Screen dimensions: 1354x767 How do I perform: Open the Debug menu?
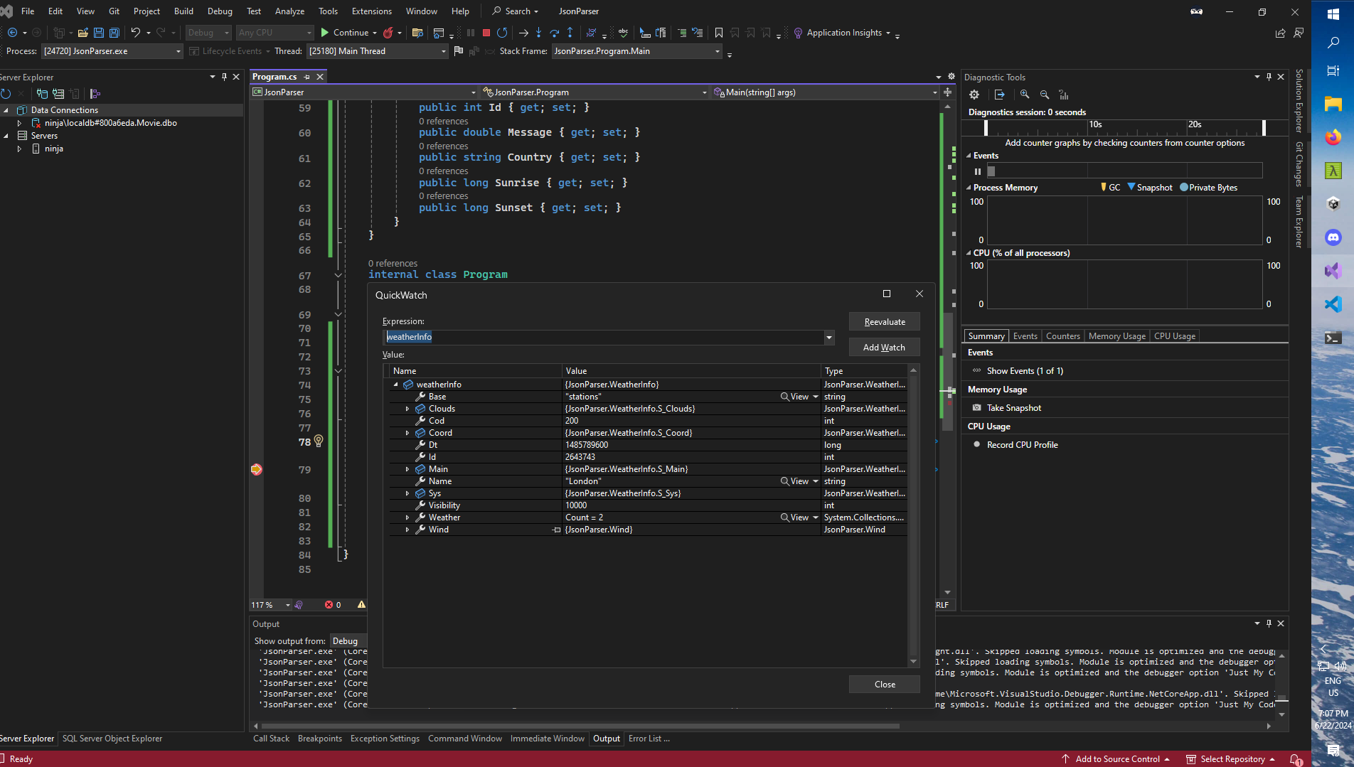click(220, 11)
